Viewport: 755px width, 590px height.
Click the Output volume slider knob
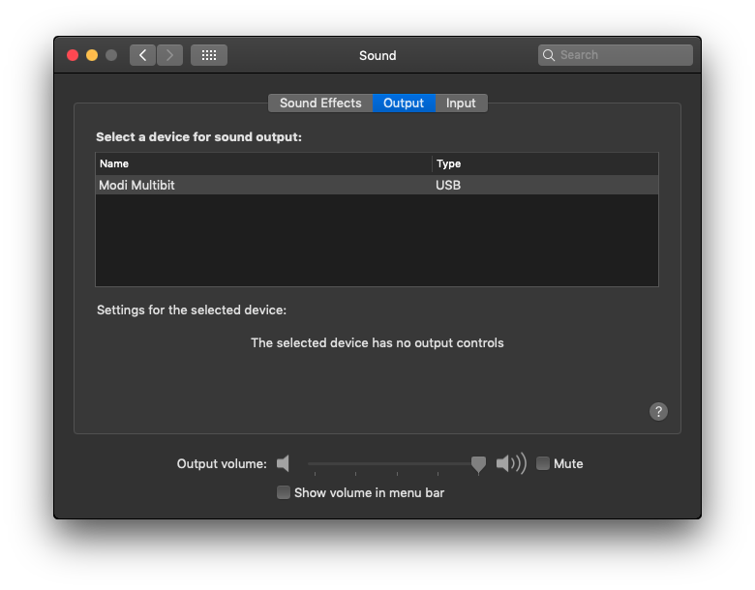478,465
